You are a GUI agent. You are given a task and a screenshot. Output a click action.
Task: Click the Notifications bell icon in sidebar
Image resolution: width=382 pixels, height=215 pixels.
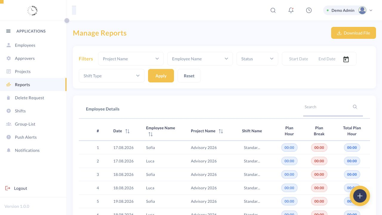(x=9, y=150)
